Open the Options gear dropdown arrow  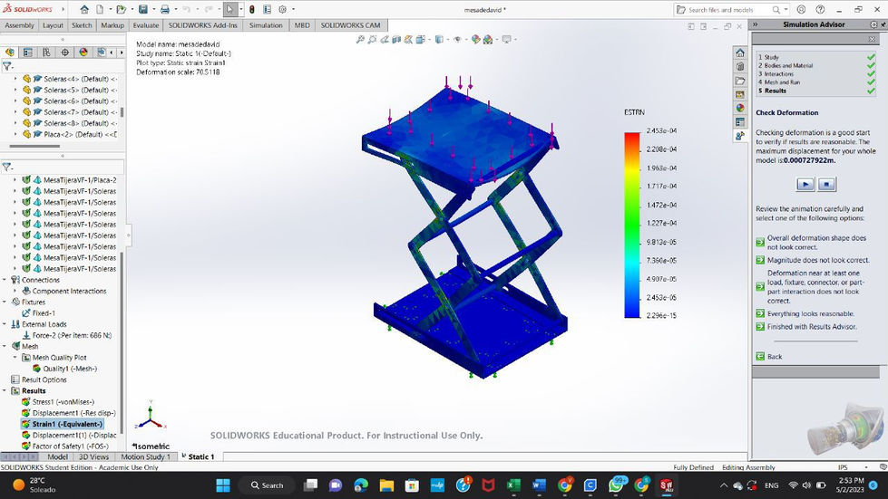tap(293, 9)
